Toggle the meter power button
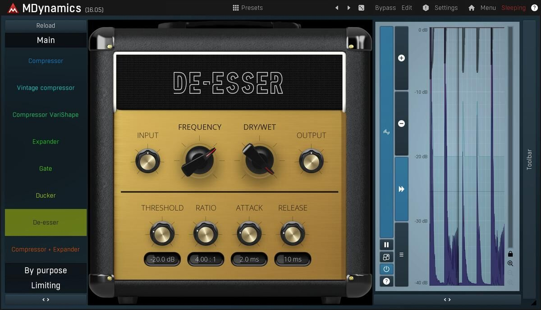Viewport: 541px width, 310px height. coord(386,269)
